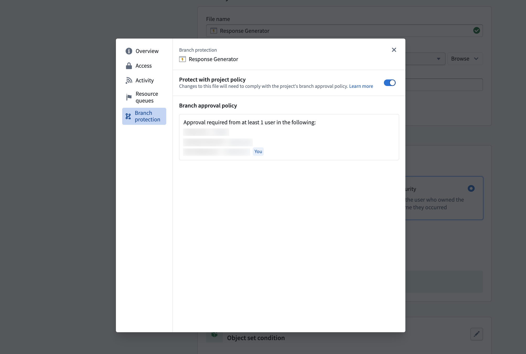Close the Branch protection dialog
The width and height of the screenshot is (526, 354).
coord(394,50)
